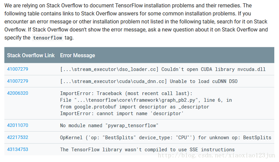Click the "wasn't compiled to use SSE instructions" message
The image size is (279, 162).
click(x=147, y=150)
